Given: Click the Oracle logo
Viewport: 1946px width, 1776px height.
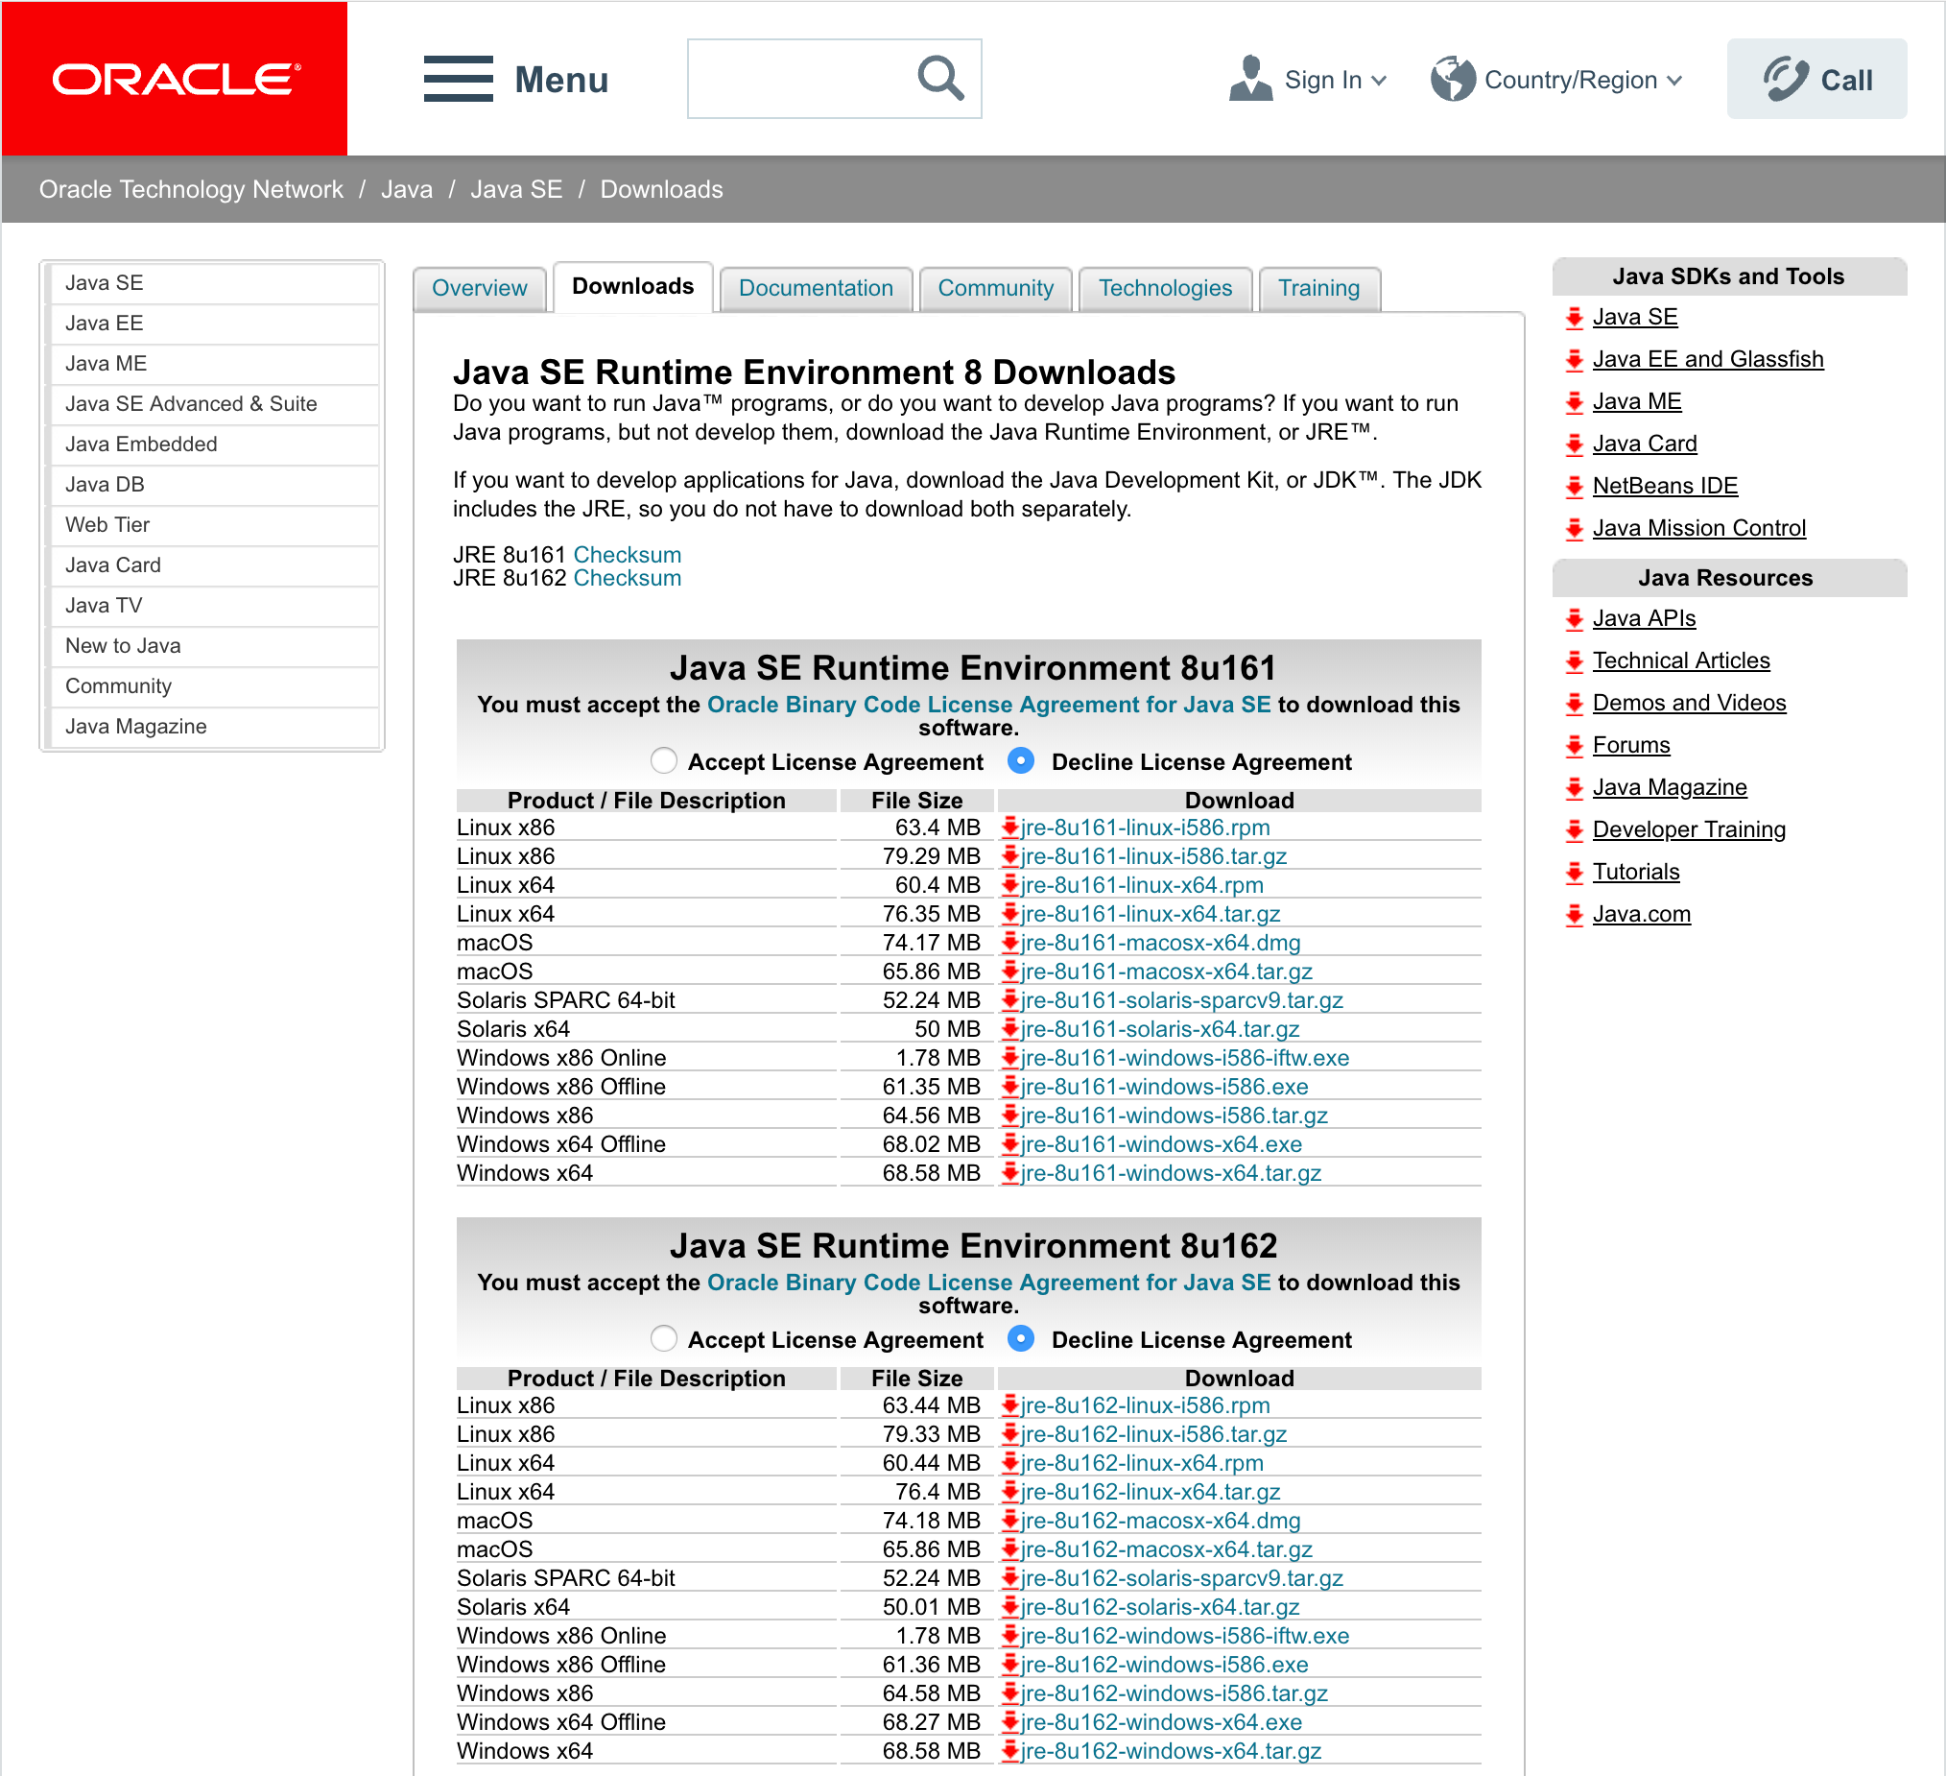Looking at the screenshot, I should click(x=175, y=79).
